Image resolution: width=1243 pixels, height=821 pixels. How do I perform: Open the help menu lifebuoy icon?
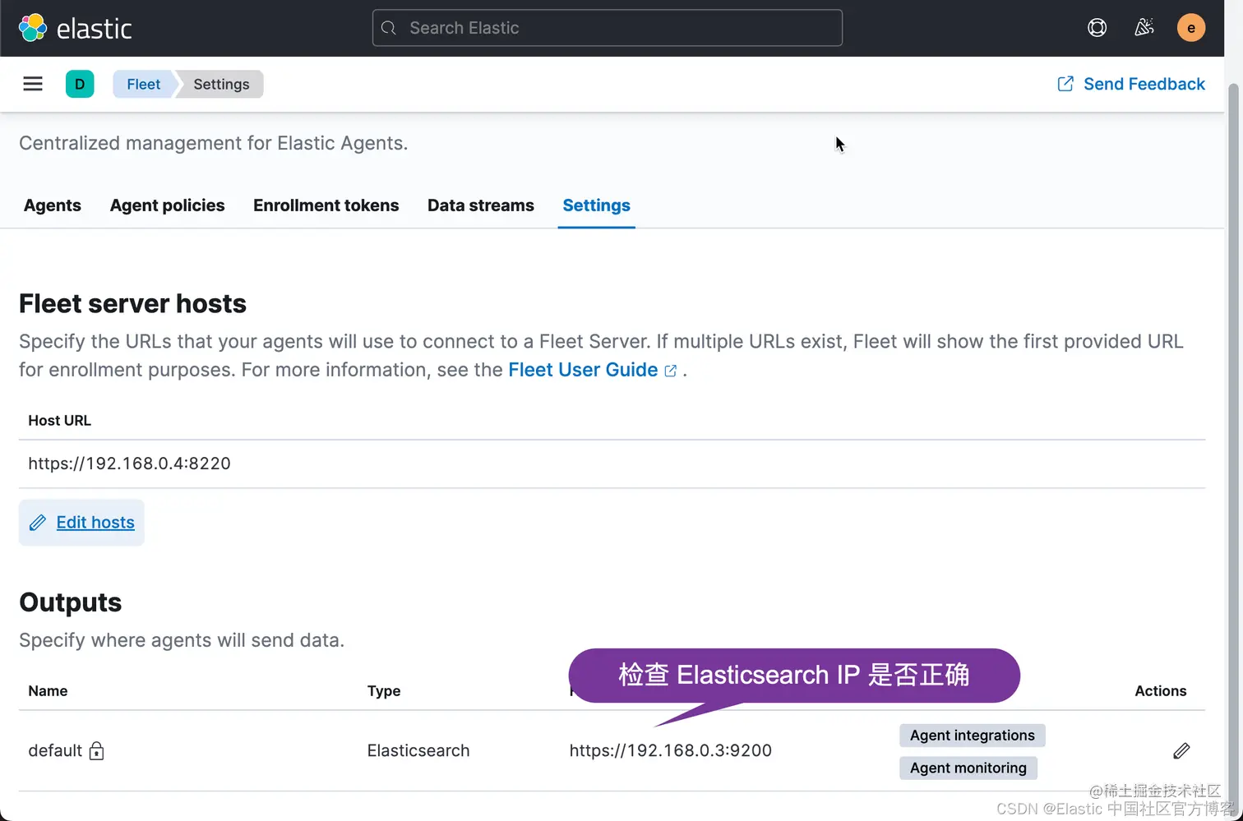(1097, 28)
